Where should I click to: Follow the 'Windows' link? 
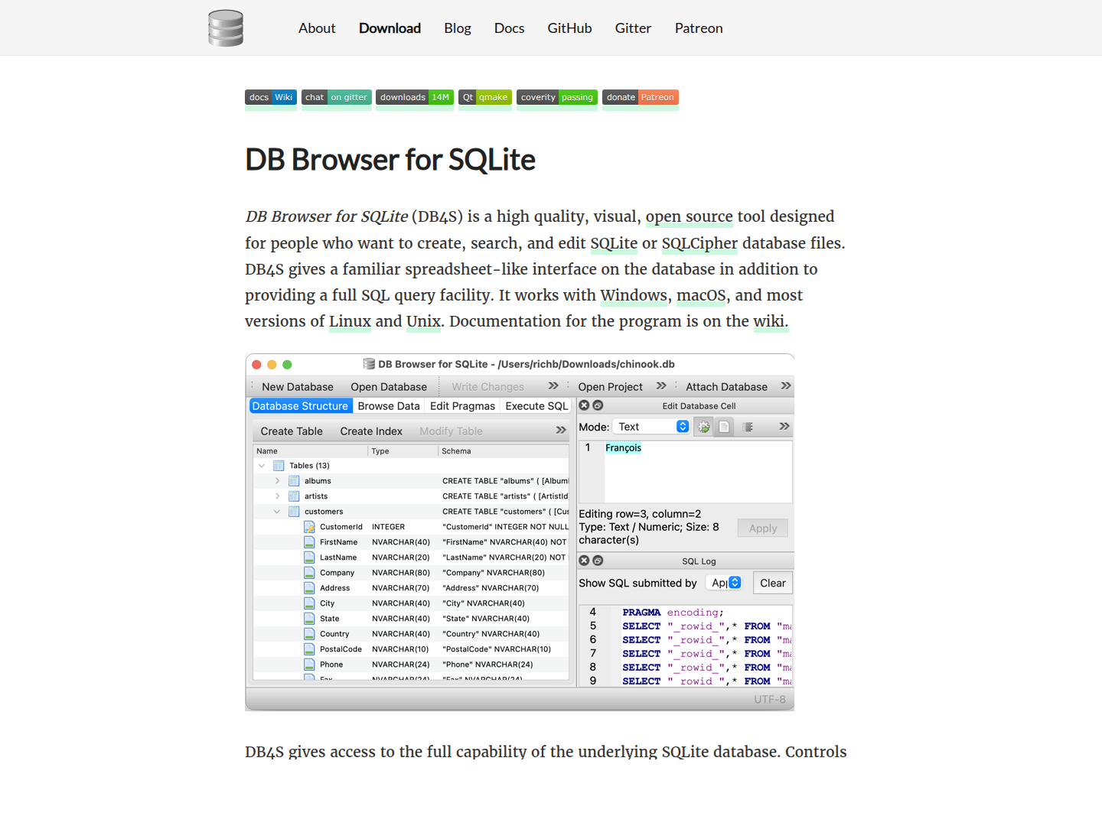coord(634,295)
